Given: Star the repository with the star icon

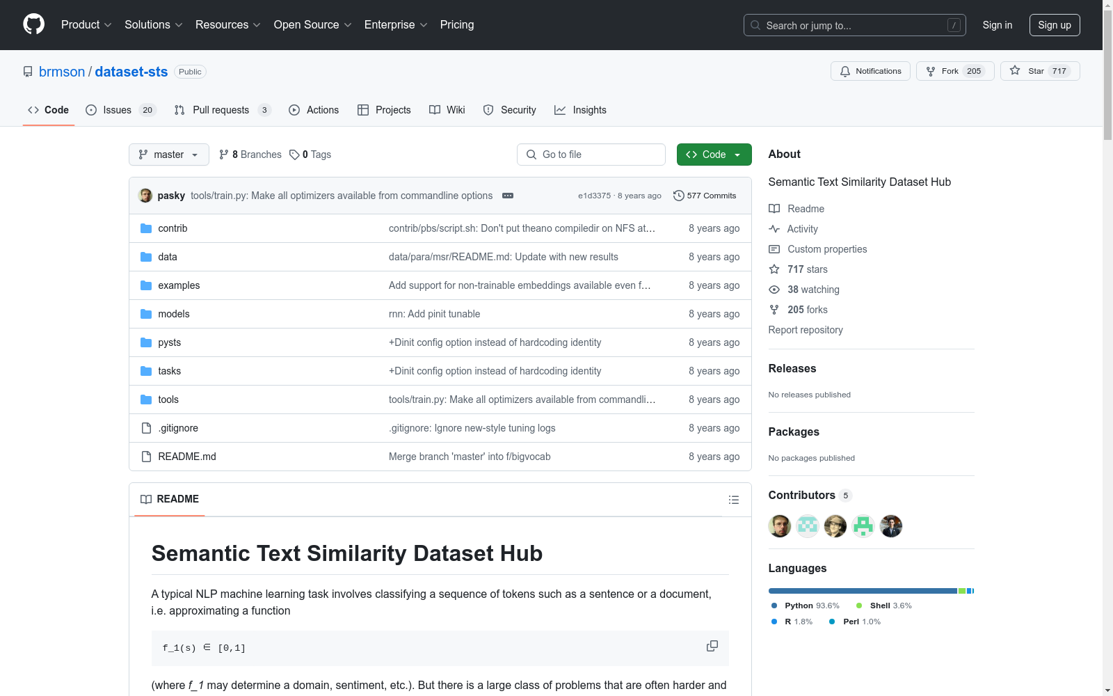Looking at the screenshot, I should (1015, 70).
